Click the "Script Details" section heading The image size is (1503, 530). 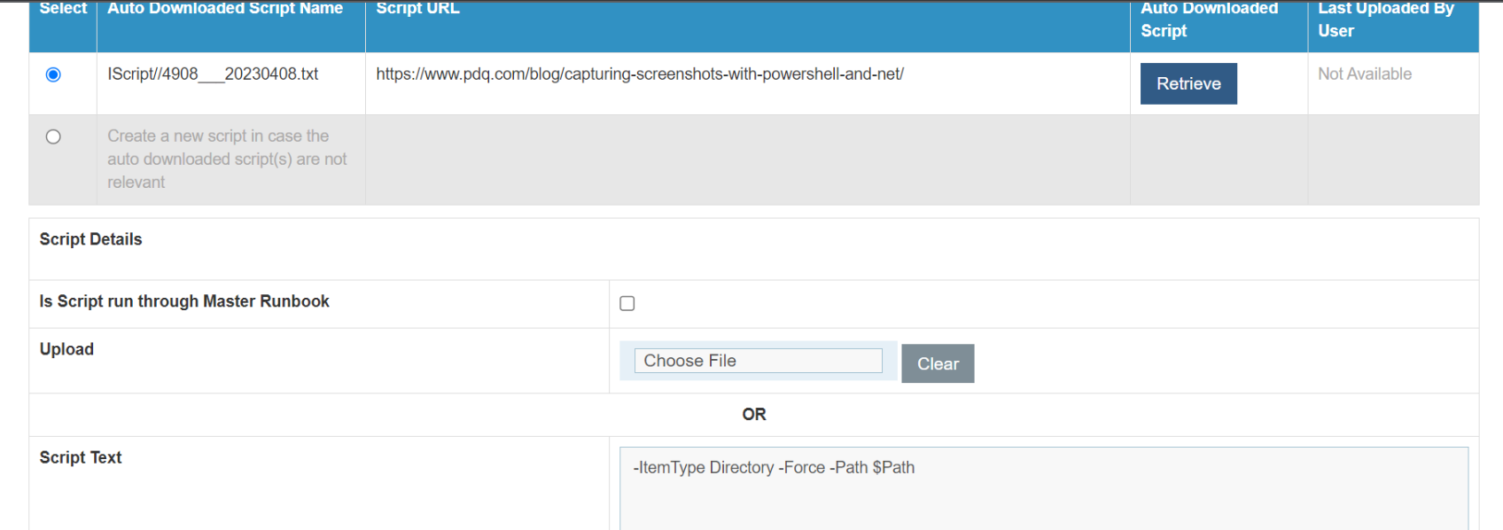click(90, 239)
